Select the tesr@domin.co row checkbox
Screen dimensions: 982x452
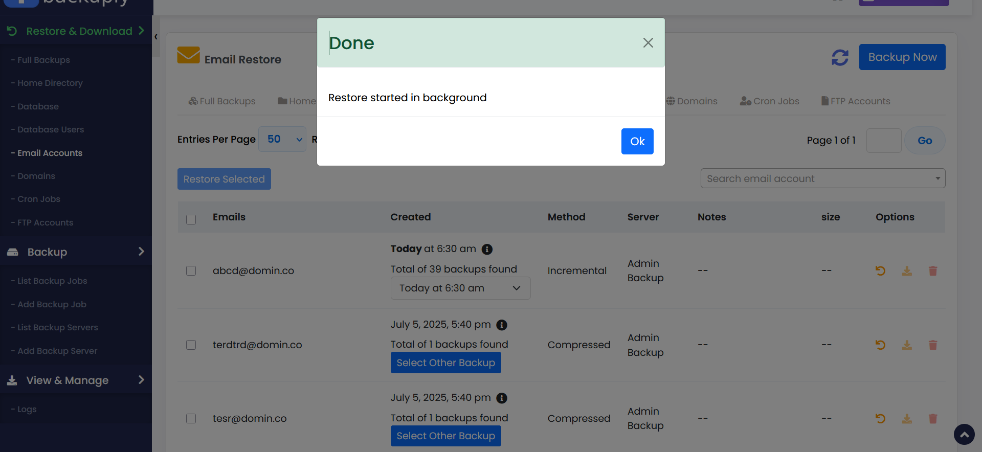click(x=191, y=418)
